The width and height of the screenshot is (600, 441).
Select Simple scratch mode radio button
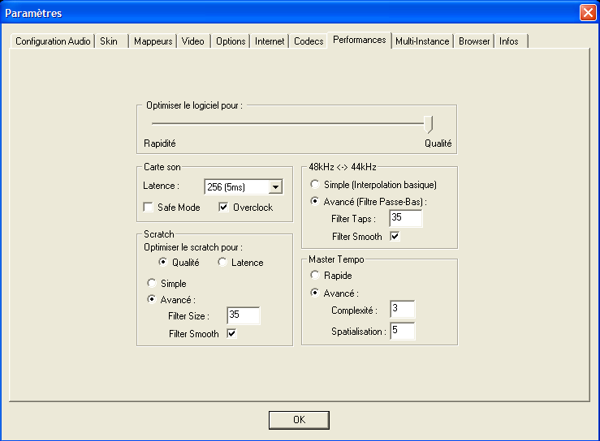coord(151,284)
